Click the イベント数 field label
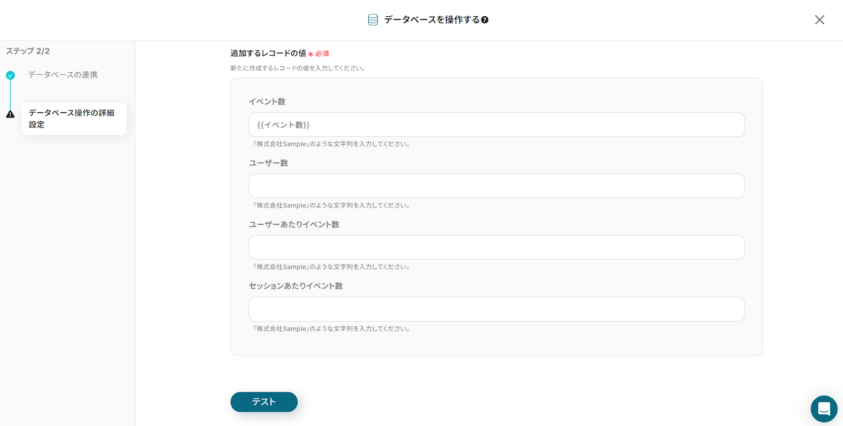The image size is (843, 426). [267, 102]
